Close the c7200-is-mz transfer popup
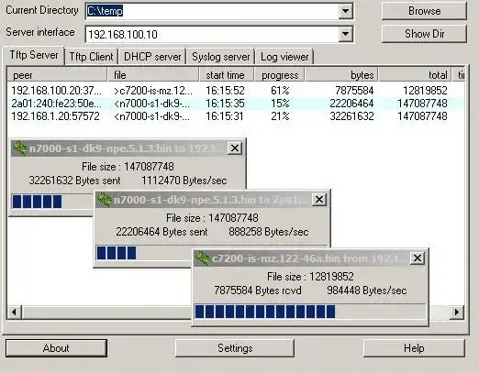Viewport: 479px width, 373px height. click(x=418, y=258)
